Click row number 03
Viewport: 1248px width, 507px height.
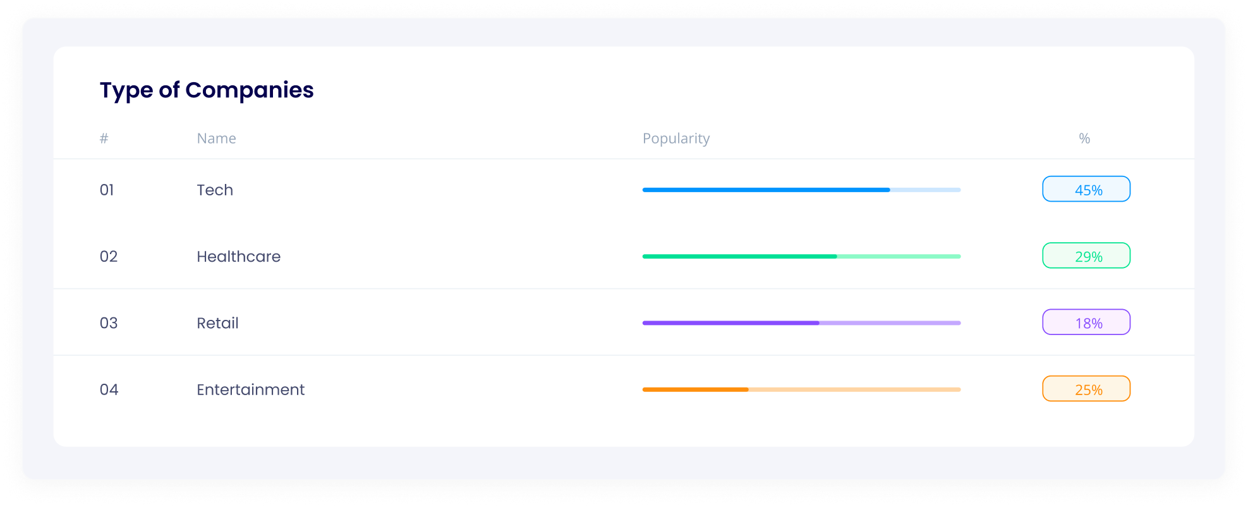point(109,323)
